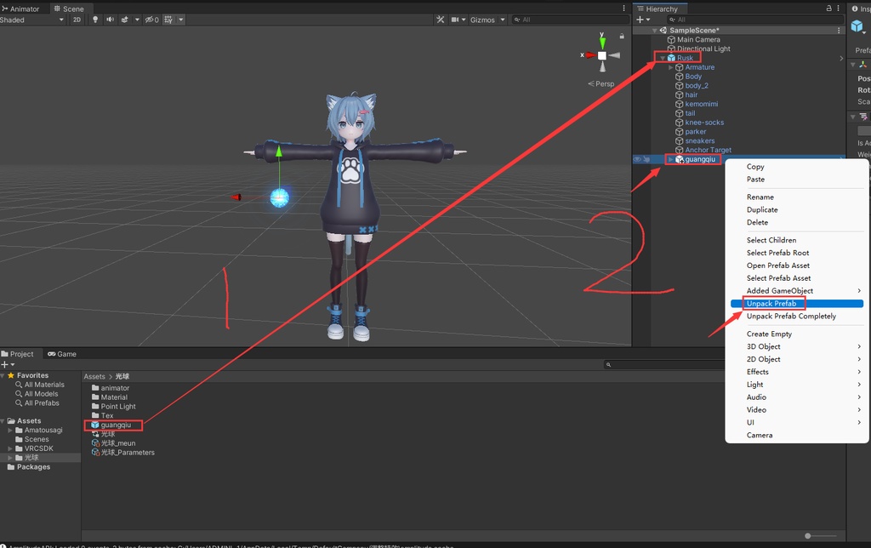Select Duplicate in the context menu
The height and width of the screenshot is (548, 871).
[764, 209]
